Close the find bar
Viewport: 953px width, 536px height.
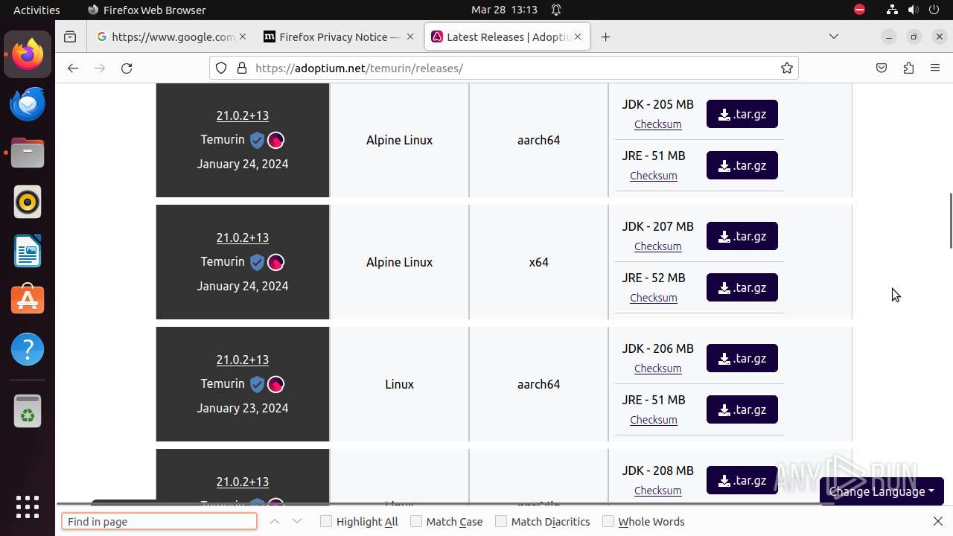tap(937, 521)
